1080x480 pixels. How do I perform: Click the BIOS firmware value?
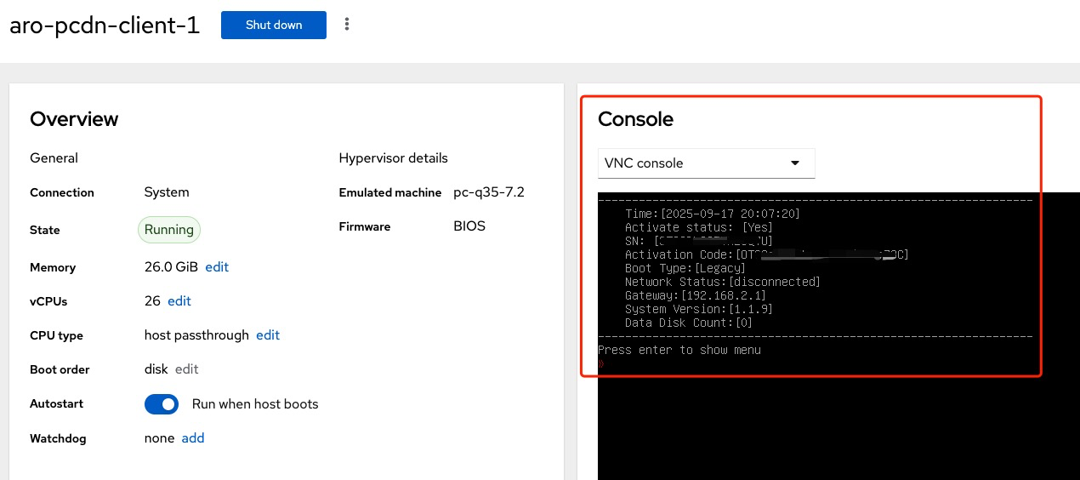click(469, 226)
